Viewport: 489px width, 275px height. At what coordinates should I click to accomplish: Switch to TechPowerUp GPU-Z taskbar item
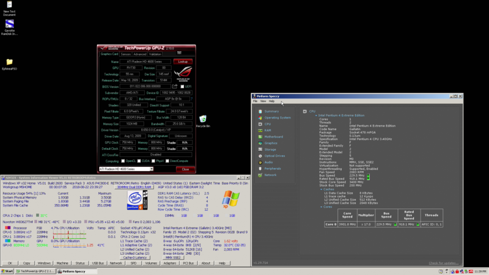35,271
